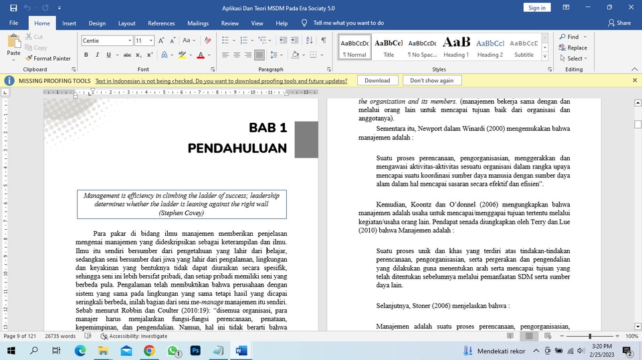Open the Microsoft Edge taskbar icon
This screenshot has width=642, height=360.
[80, 351]
